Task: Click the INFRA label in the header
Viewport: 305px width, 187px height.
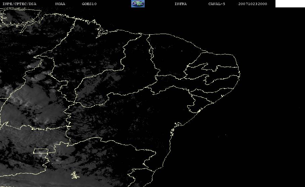Action: click(x=181, y=4)
